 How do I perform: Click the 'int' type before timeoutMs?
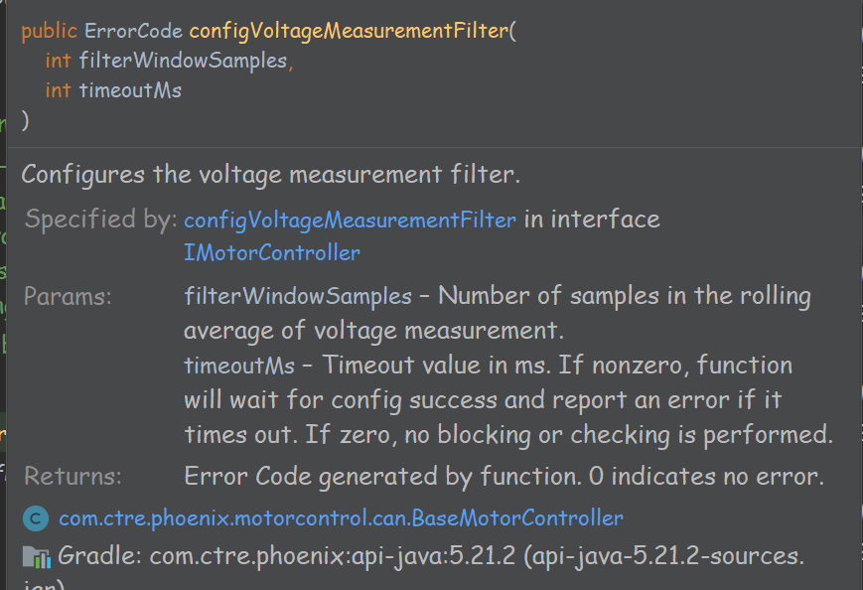pyautogui.click(x=58, y=90)
